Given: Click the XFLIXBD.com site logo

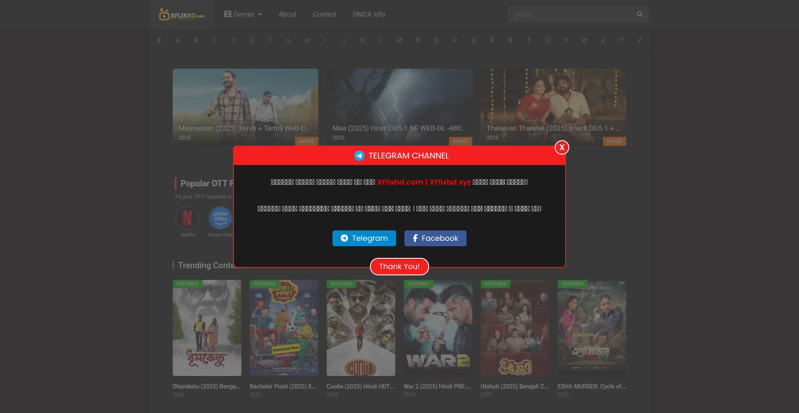Looking at the screenshot, I should 182,15.
